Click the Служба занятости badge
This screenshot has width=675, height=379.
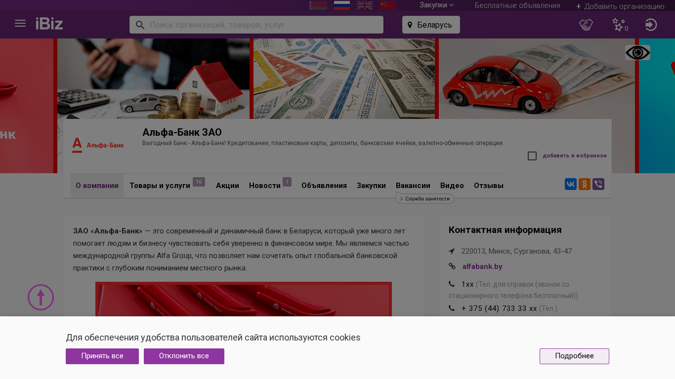[425, 198]
